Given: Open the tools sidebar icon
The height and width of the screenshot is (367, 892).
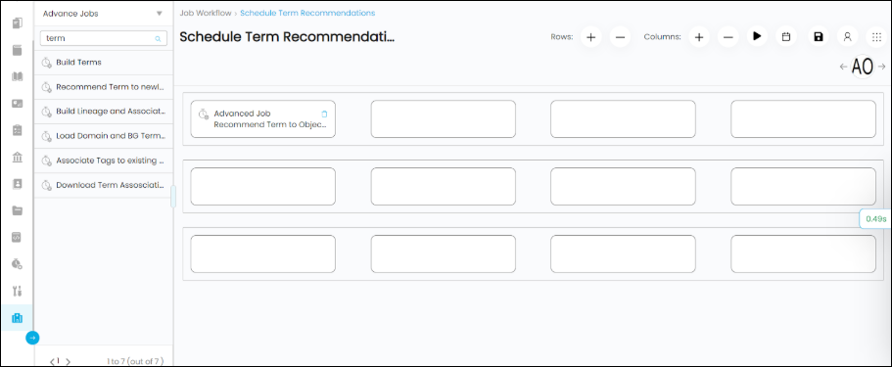Looking at the screenshot, I should point(17,291).
